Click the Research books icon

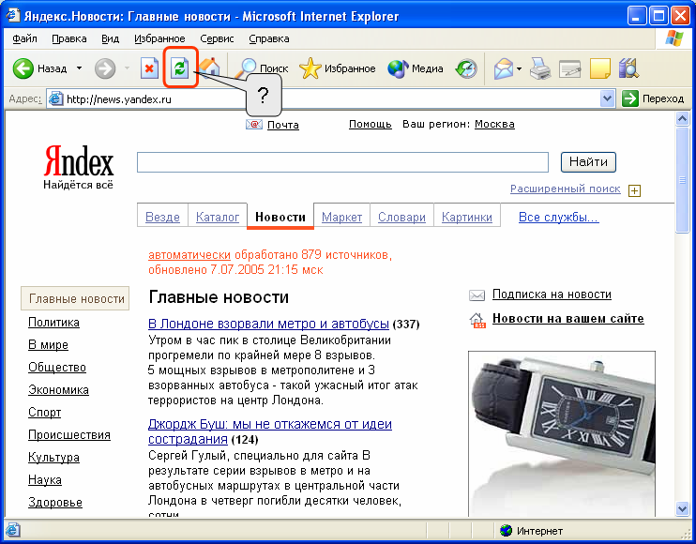pyautogui.click(x=628, y=68)
